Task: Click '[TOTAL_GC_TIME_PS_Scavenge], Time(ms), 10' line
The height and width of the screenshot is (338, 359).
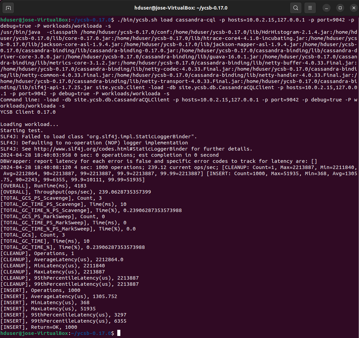Action: pos(63,205)
